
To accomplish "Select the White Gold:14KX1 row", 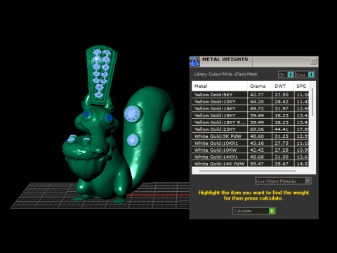I will 251,157.
